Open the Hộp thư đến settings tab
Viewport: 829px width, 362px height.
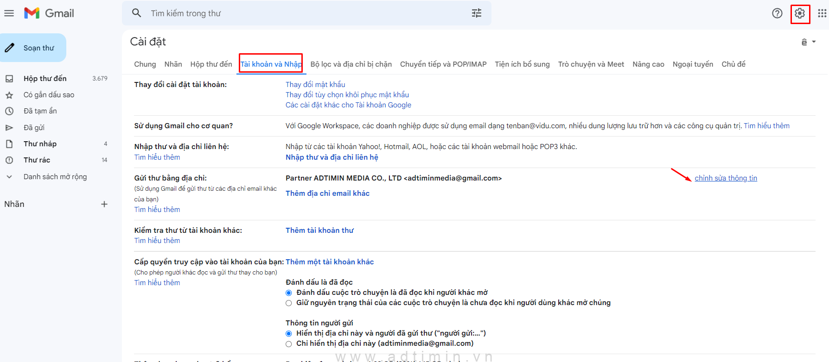coord(211,64)
